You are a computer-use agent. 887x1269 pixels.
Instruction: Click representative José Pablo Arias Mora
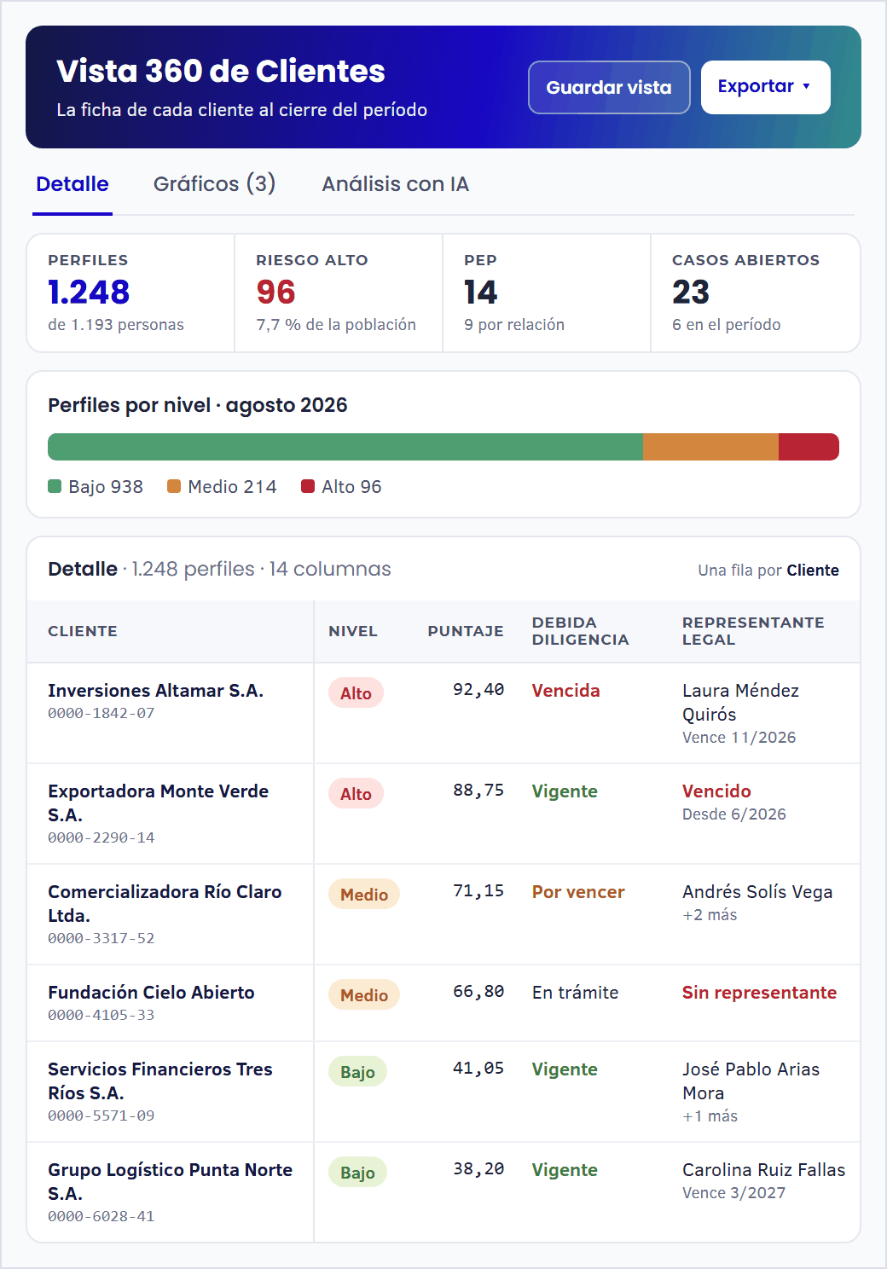pyautogui.click(x=751, y=1081)
